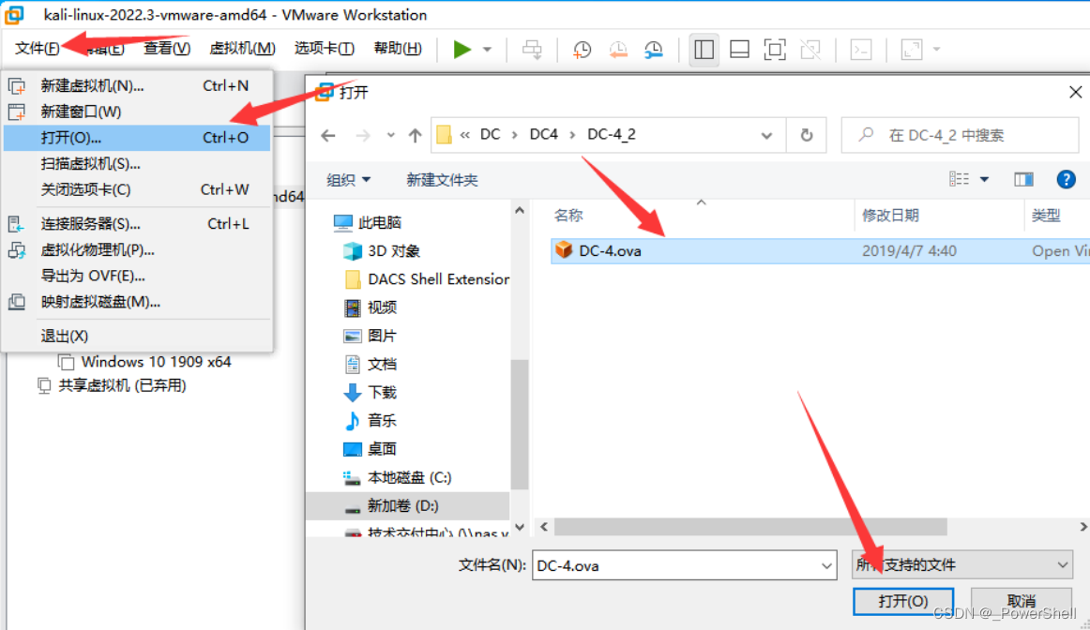This screenshot has width=1090, height=630.
Task: Open the view options dropdown arrow
Action: point(984,179)
